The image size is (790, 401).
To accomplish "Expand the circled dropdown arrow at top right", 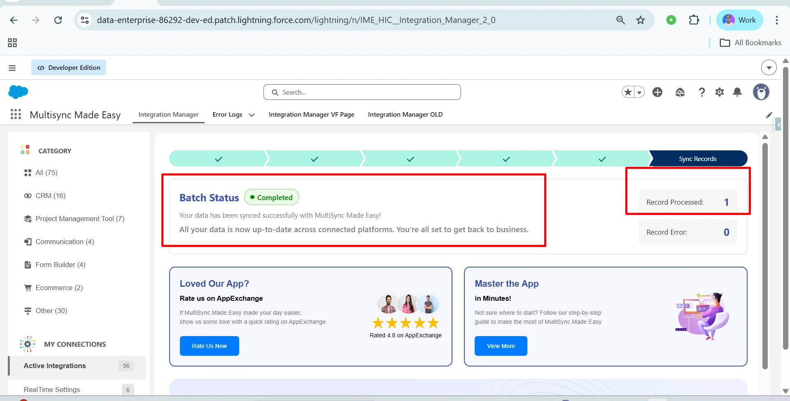I will (769, 67).
